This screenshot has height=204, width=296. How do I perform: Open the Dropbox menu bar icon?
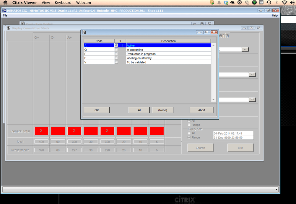coord(226,3)
